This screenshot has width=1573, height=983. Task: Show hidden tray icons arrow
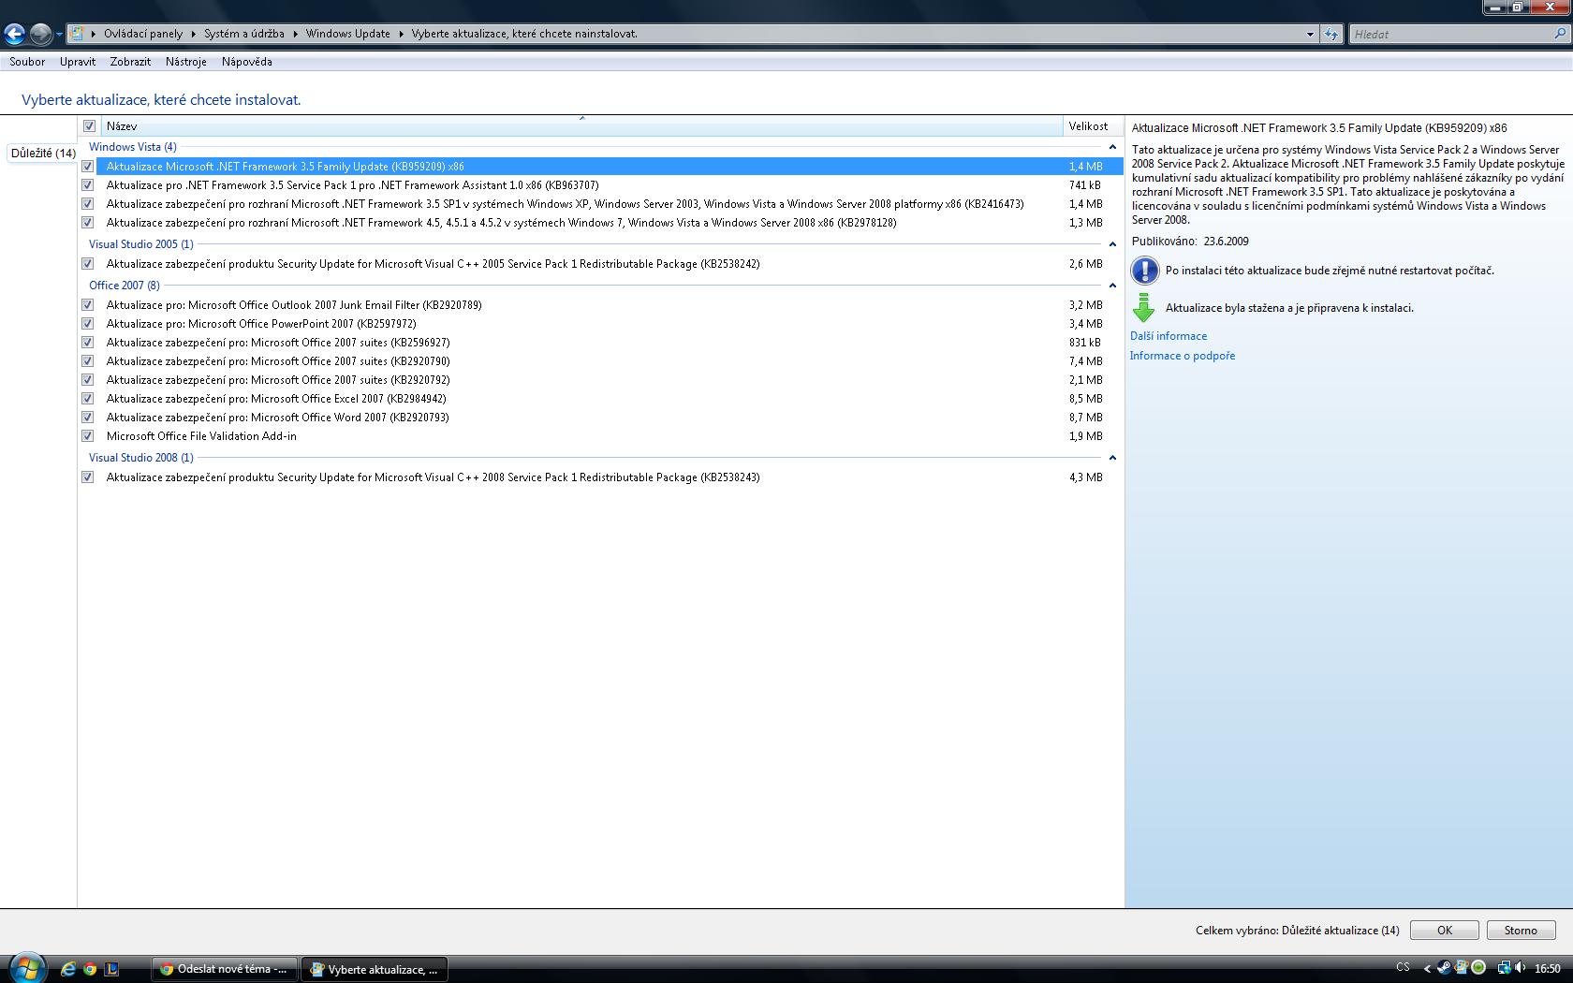pos(1427,969)
